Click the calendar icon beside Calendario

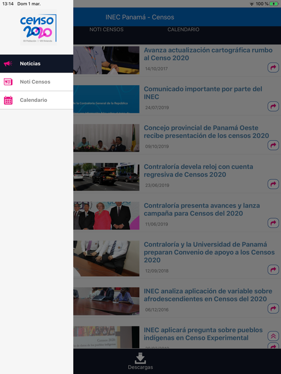coord(8,100)
